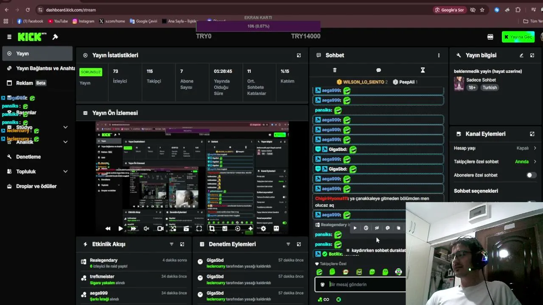This screenshot has width=543, height=305.
Task: Open the Yayın sidebar item
Action: pyautogui.click(x=36, y=54)
